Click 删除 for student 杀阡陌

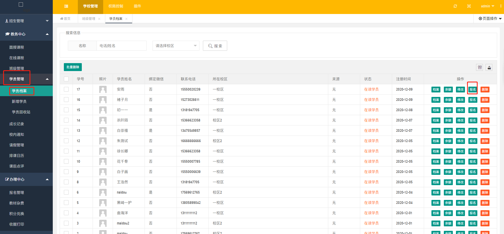click(x=485, y=120)
